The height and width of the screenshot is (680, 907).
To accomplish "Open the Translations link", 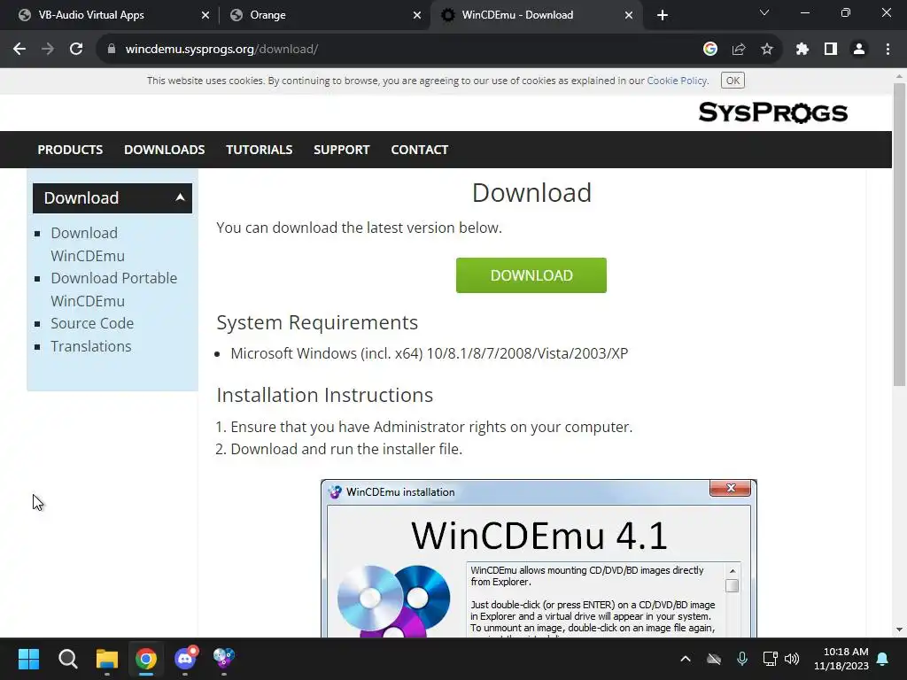I will point(91,346).
